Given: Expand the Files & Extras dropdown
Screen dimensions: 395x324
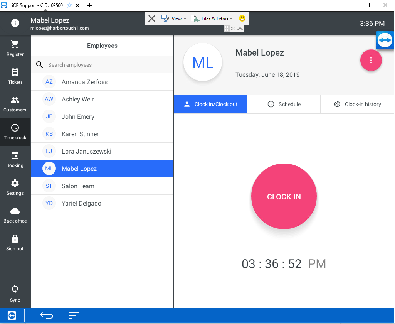Looking at the screenshot, I should [x=212, y=19].
